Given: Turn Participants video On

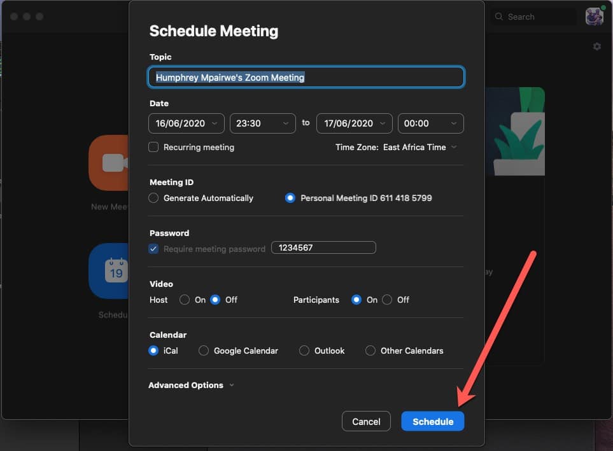Looking at the screenshot, I should coord(356,300).
